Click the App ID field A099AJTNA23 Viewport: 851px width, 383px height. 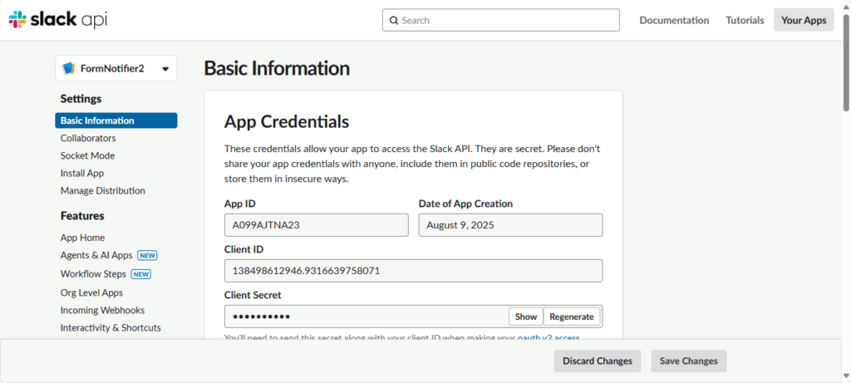click(x=317, y=225)
